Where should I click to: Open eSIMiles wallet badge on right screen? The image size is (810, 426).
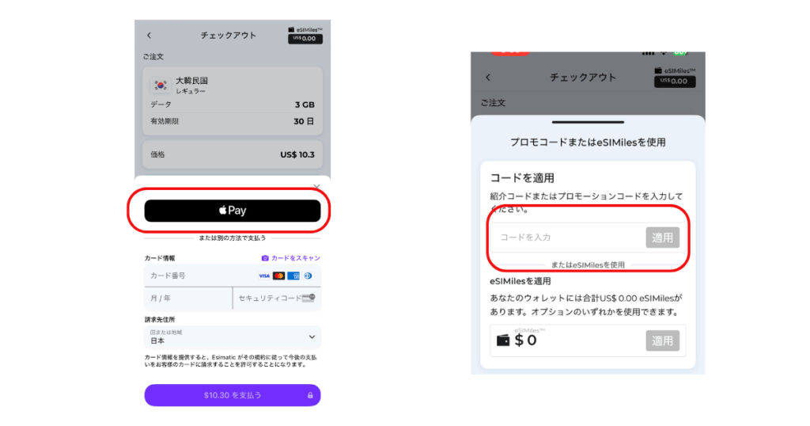(675, 77)
